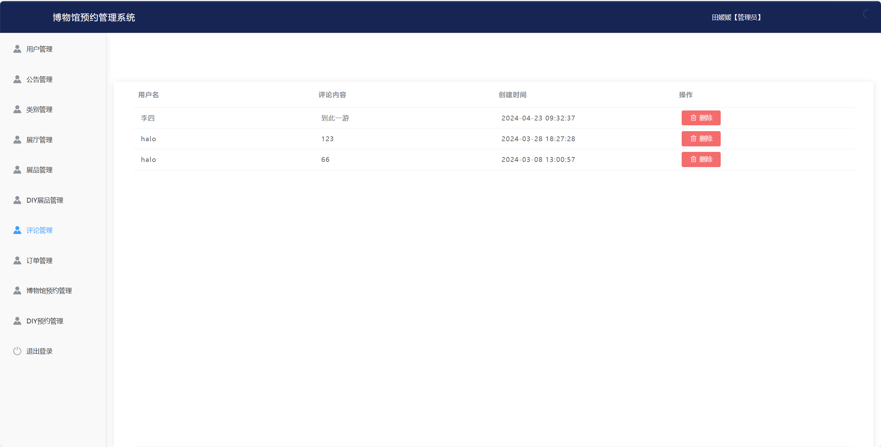Click the 博物馆预约管理系统 header title
881x447 pixels.
(x=94, y=17)
